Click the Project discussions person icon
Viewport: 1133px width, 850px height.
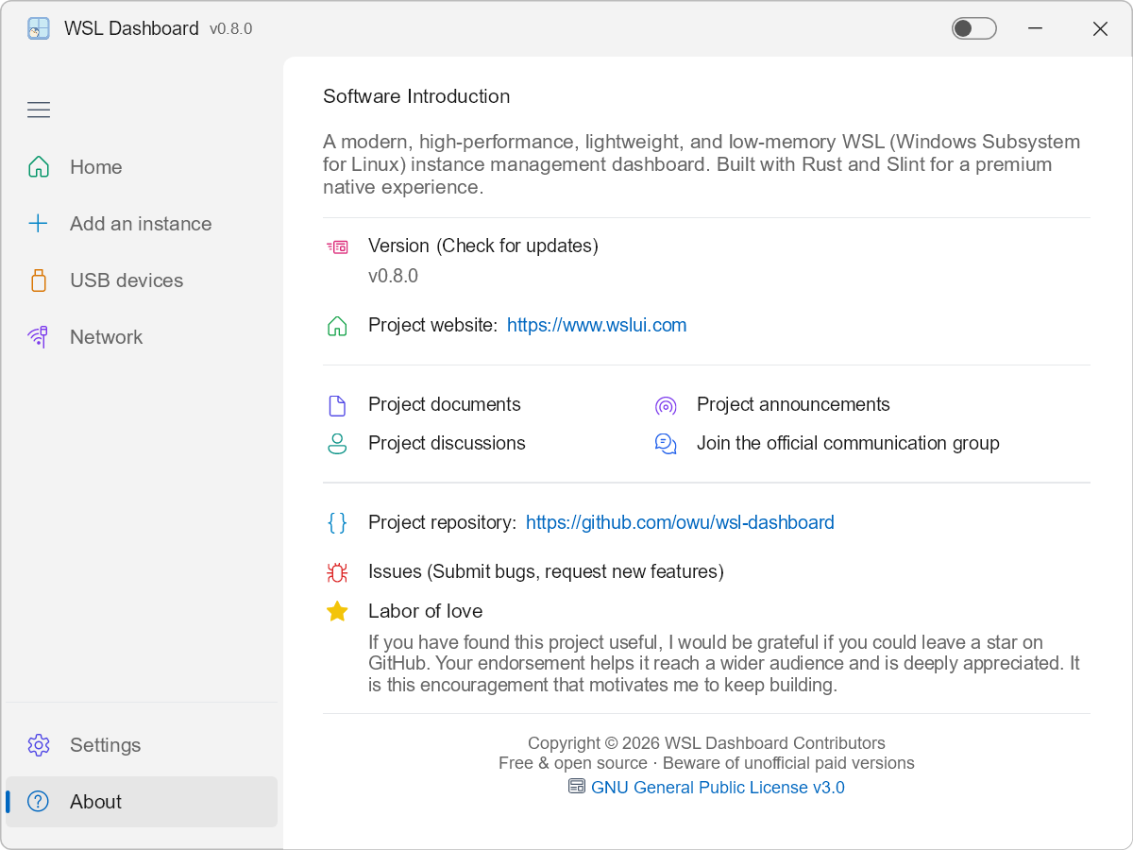(x=337, y=444)
